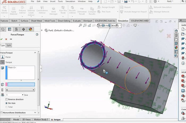Accept the Force/Torque settings with green checkmark
The width and height of the screenshot is (186, 123).
(1, 39)
